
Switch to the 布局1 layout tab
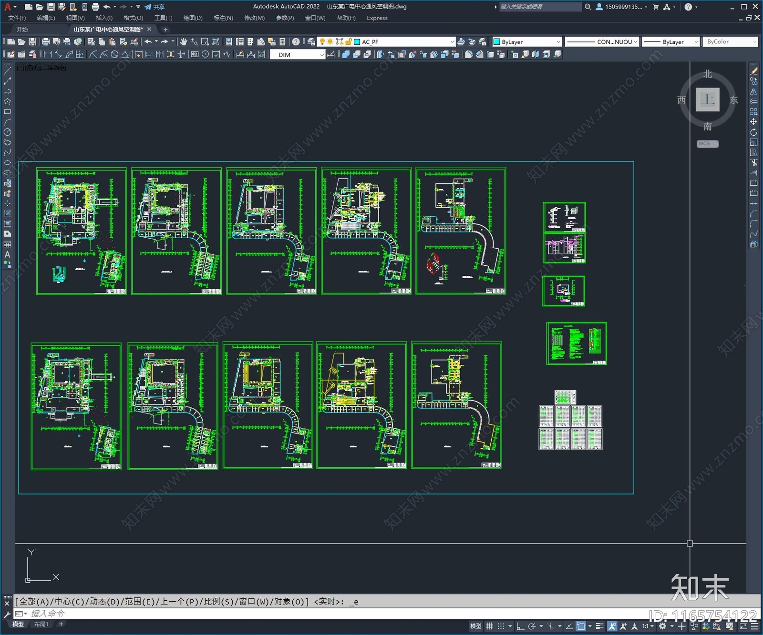point(41,624)
